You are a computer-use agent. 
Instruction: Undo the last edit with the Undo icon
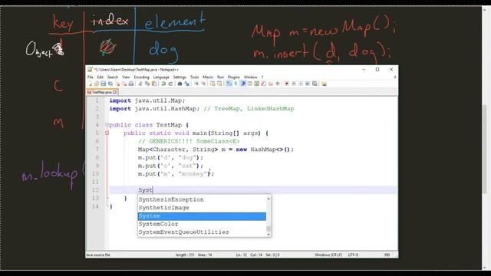[164, 84]
